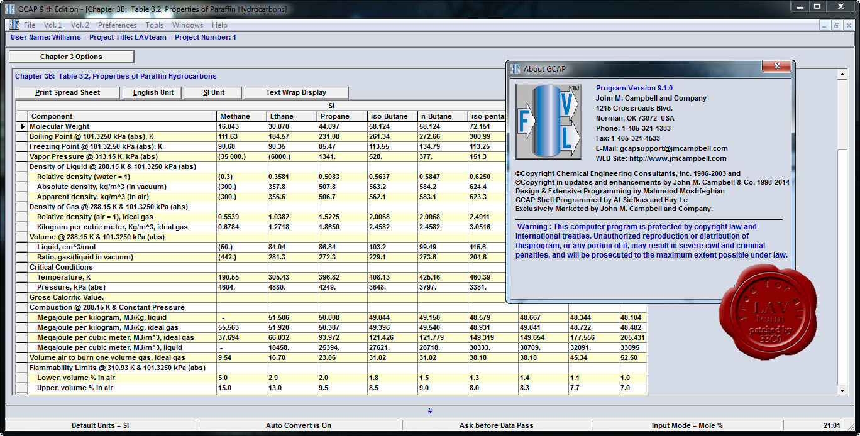The height and width of the screenshot is (436, 860).
Task: Close the inner MDI child window
Action: [848, 25]
